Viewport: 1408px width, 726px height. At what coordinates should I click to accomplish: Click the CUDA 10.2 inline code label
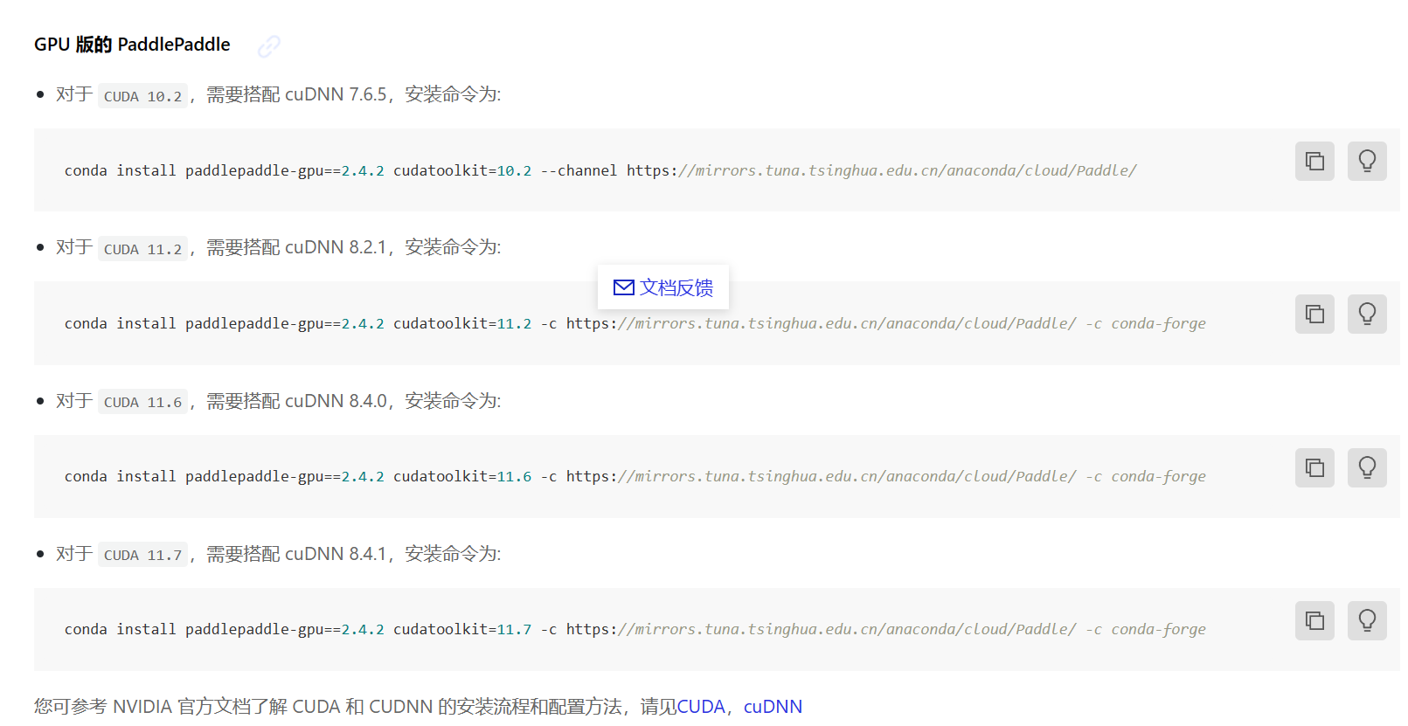click(x=142, y=96)
